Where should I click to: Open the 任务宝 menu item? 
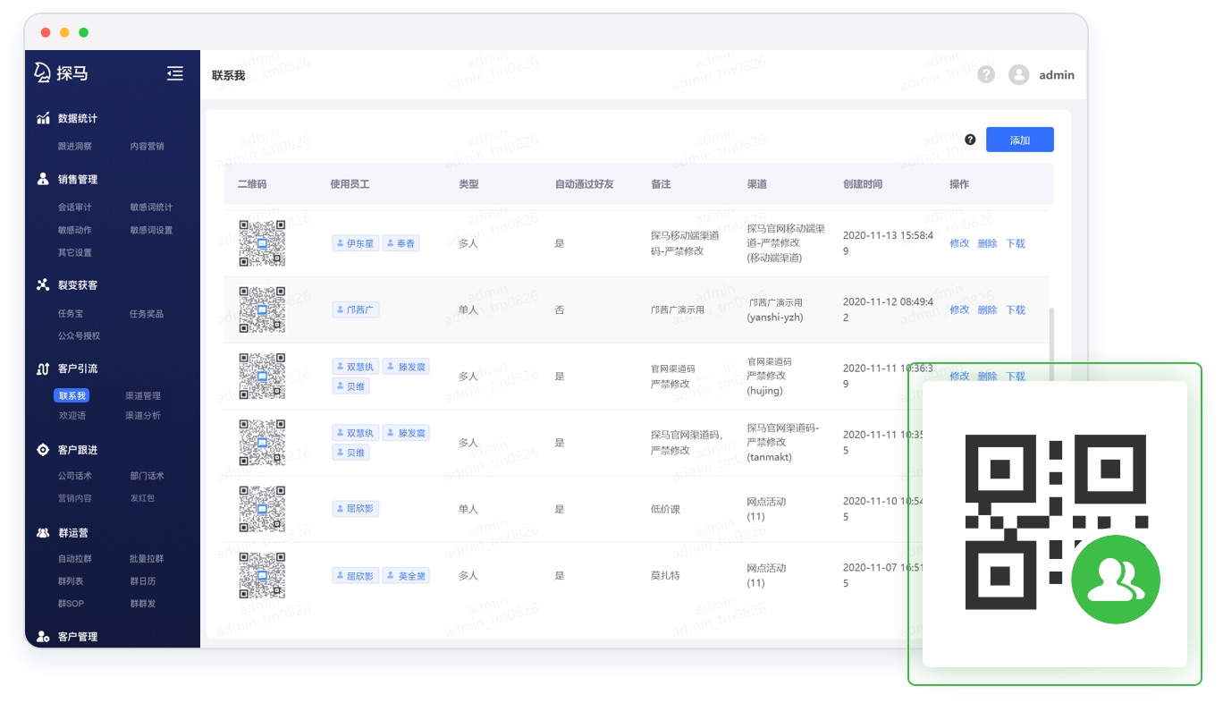tap(71, 314)
